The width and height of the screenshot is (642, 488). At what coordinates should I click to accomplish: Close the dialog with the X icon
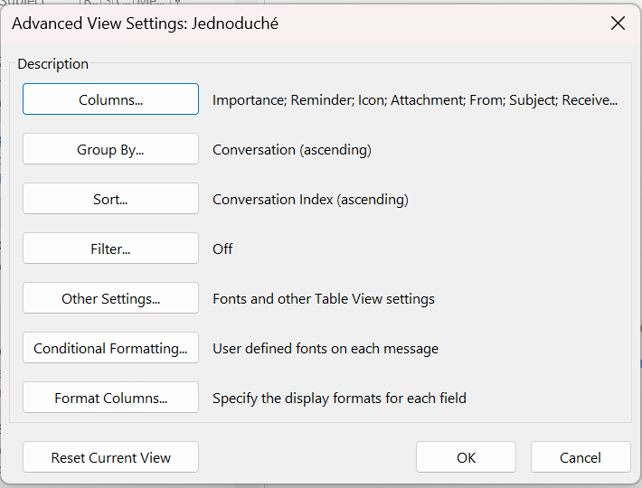[x=618, y=23]
